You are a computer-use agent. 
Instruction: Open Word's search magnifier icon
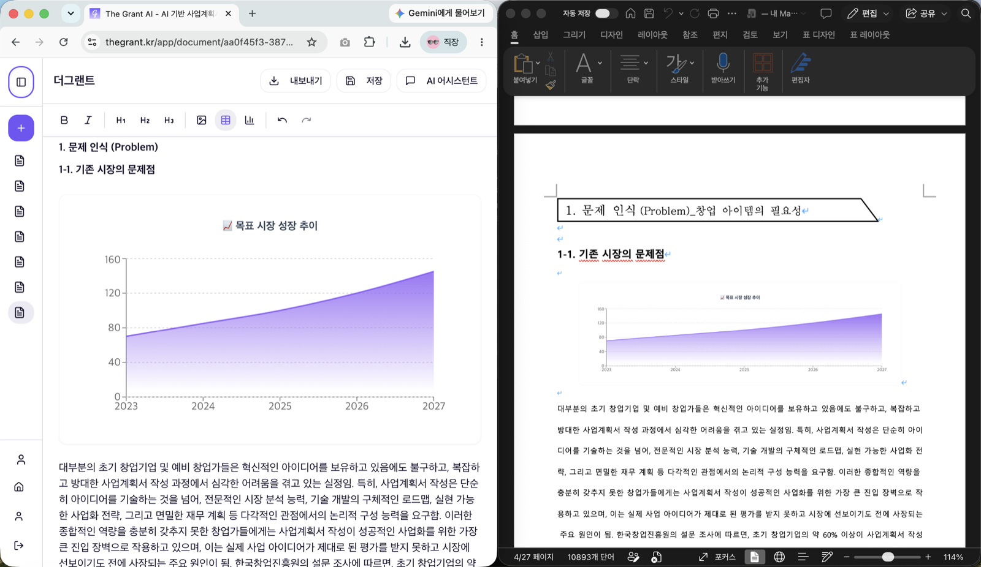tap(966, 13)
